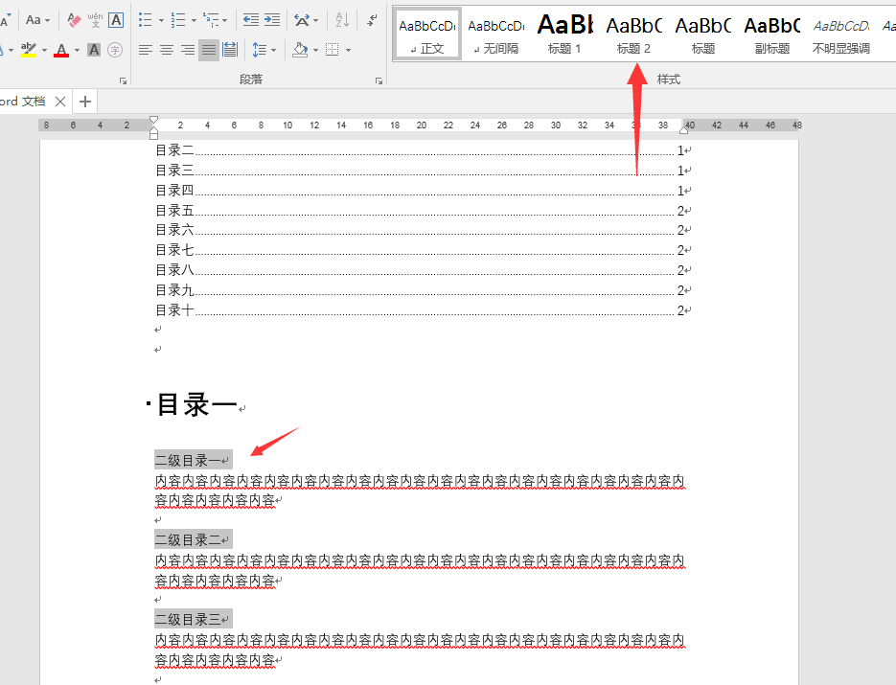Click the paragraph shading paint bucket
Viewport: 896px width, 685px height.
300,50
